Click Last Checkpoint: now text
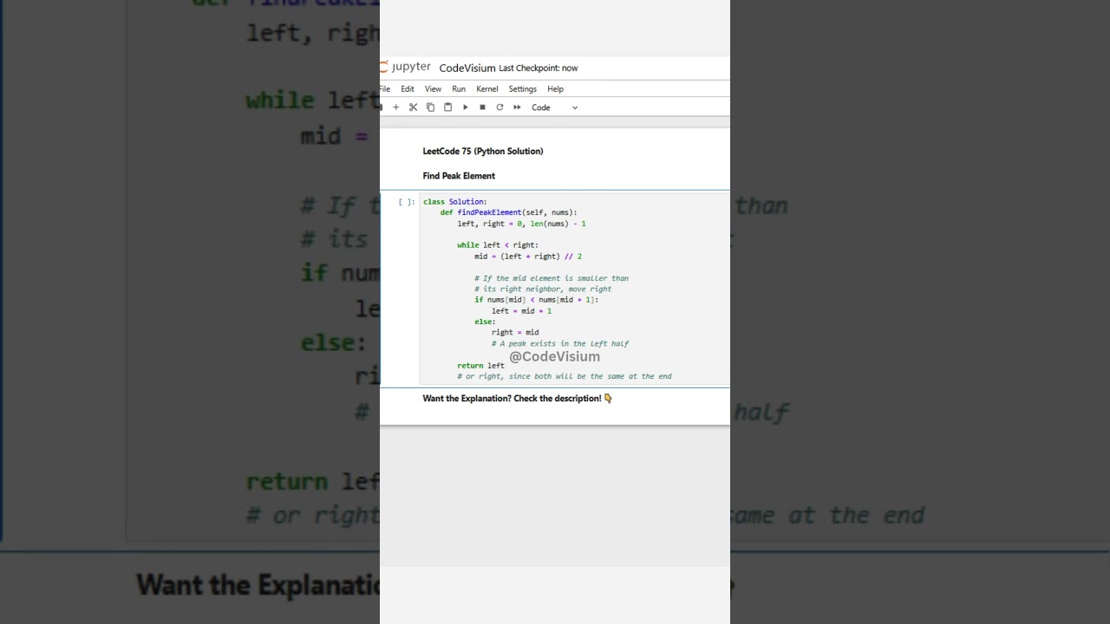Viewport: 1110px width, 624px height. (539, 68)
